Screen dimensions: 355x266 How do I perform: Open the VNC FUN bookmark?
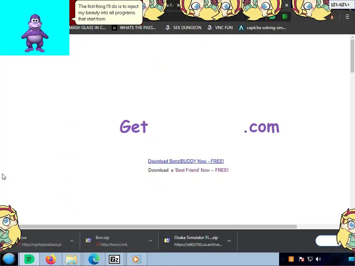click(220, 28)
